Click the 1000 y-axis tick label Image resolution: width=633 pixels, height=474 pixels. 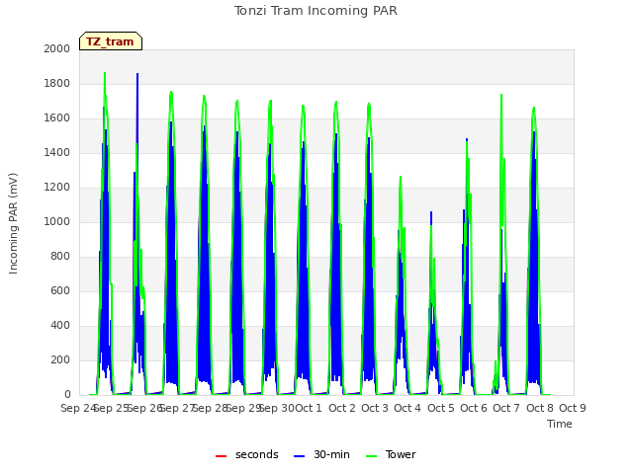tap(57, 221)
